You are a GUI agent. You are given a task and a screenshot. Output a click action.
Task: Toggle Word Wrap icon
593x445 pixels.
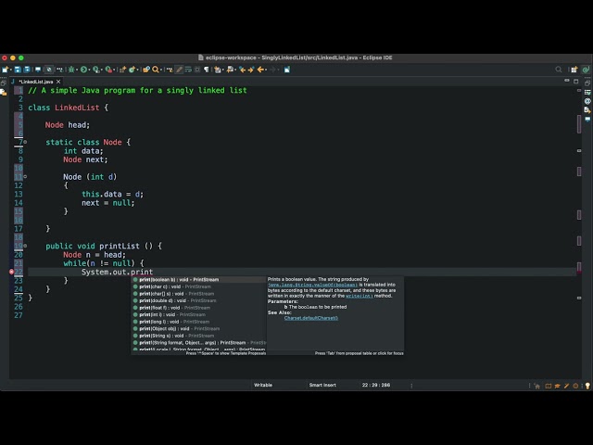point(188,70)
